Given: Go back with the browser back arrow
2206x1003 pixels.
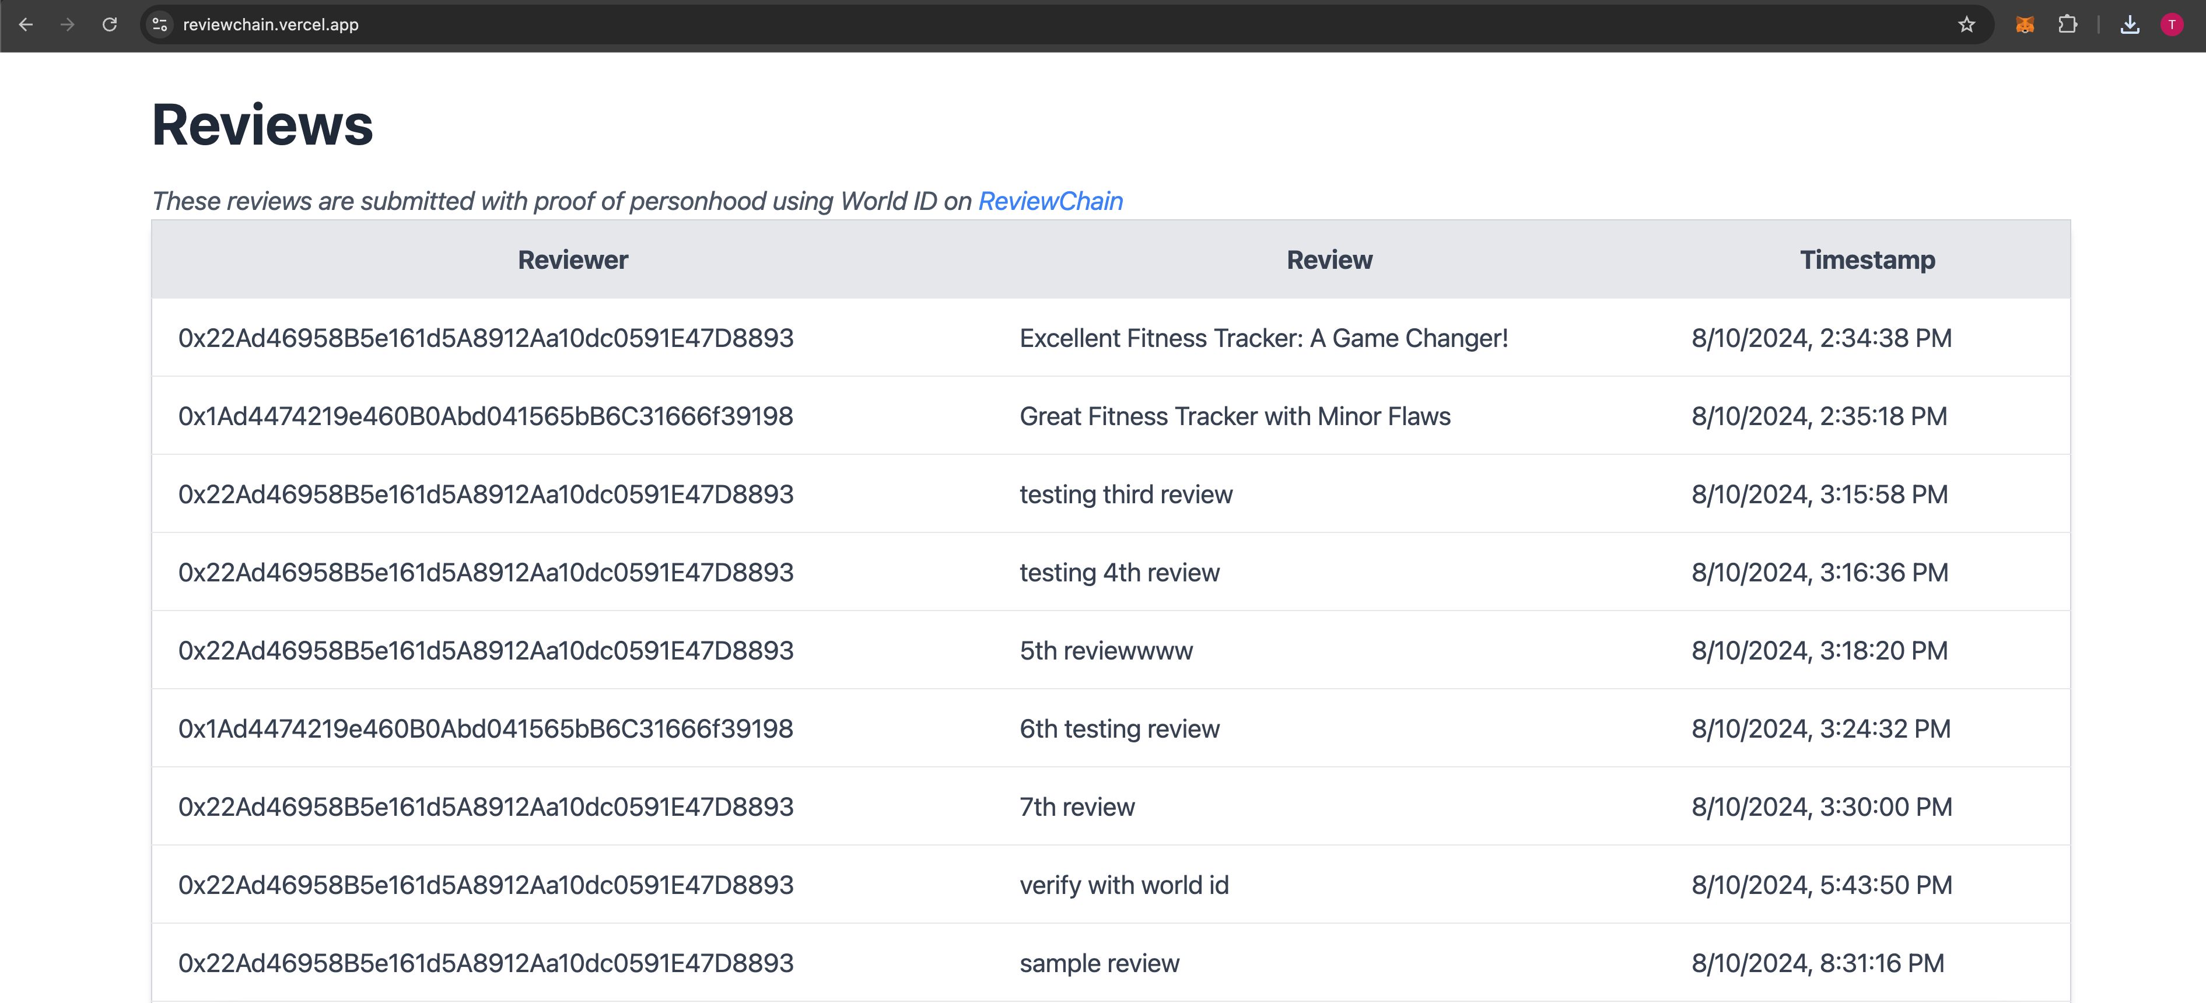Looking at the screenshot, I should 26,25.
